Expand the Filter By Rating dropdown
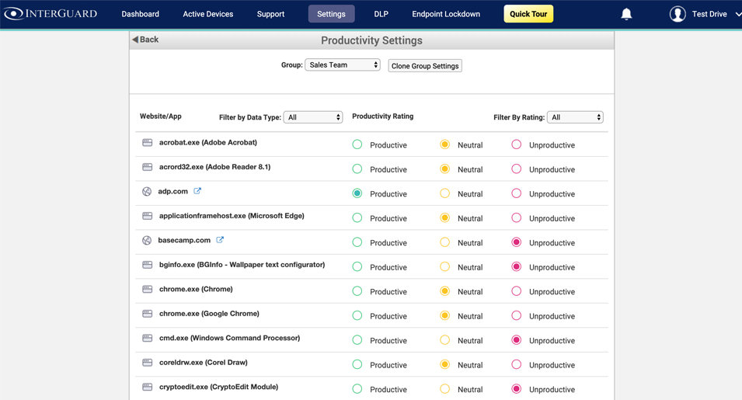This screenshot has height=400, width=742. [x=575, y=117]
